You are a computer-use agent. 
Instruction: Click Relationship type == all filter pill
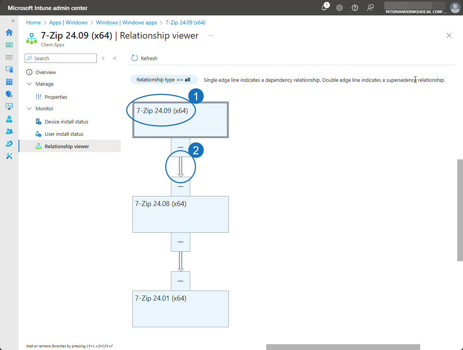click(164, 80)
